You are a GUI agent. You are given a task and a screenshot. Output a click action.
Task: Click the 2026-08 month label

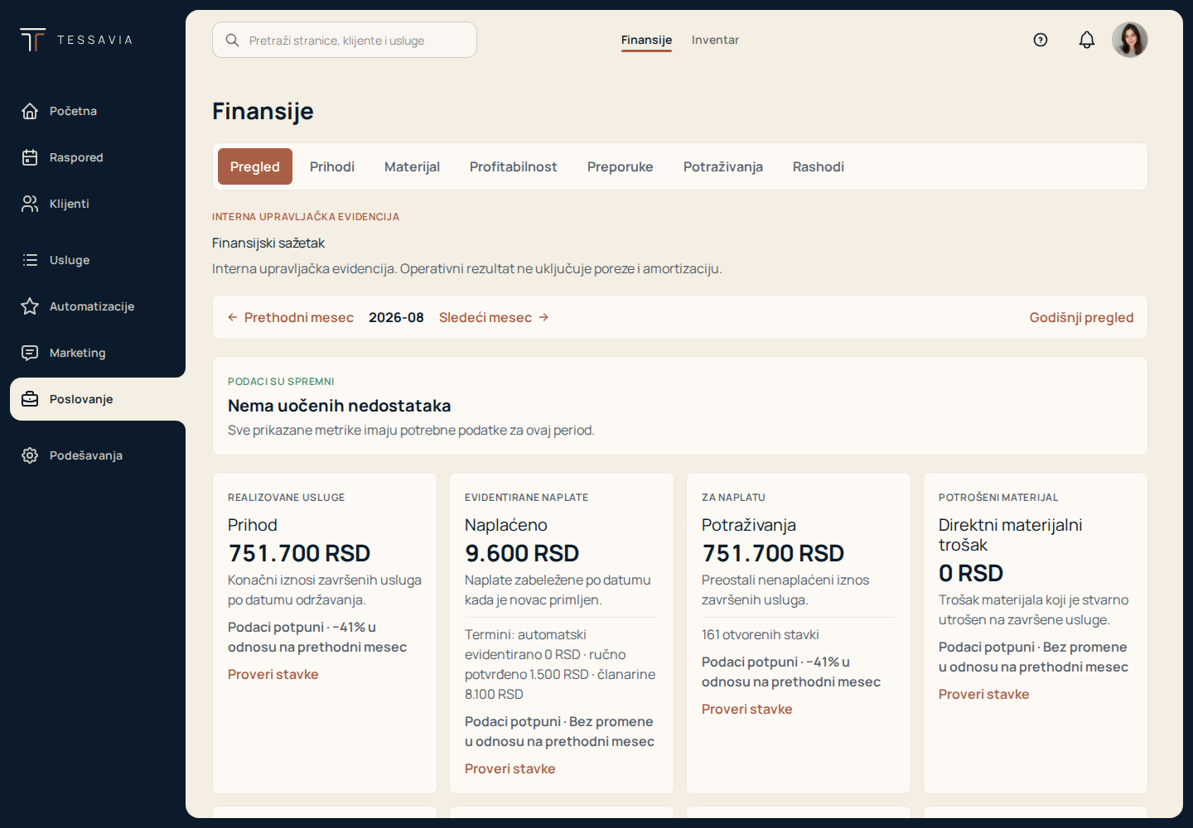pos(396,317)
